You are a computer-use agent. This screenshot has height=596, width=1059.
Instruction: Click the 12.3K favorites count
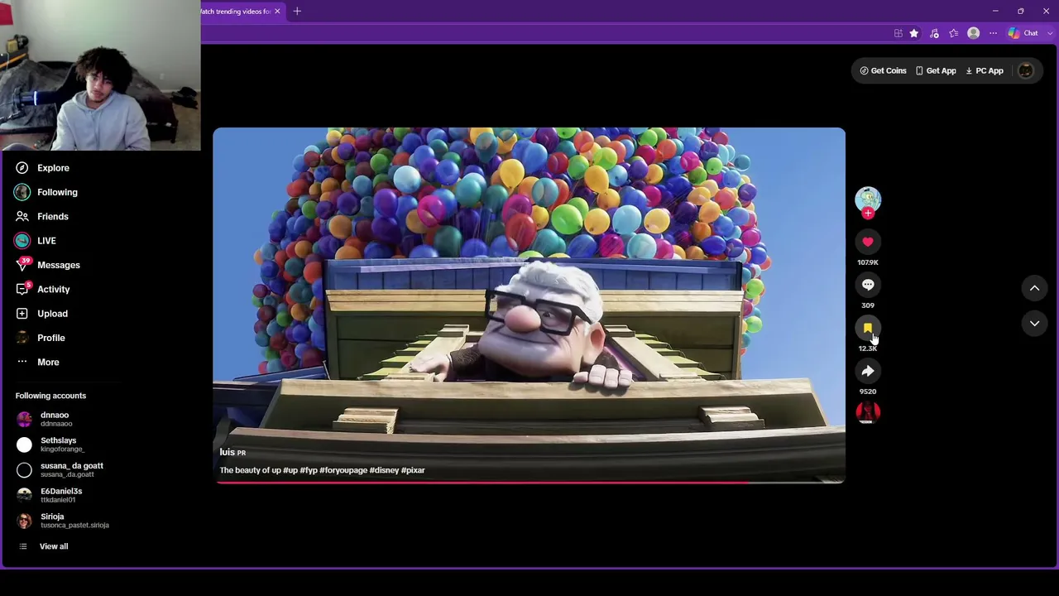click(868, 348)
